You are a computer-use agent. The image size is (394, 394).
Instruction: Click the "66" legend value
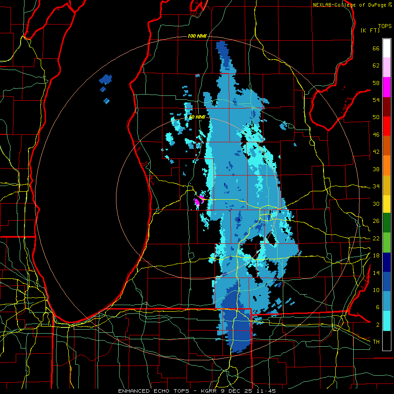(376, 48)
